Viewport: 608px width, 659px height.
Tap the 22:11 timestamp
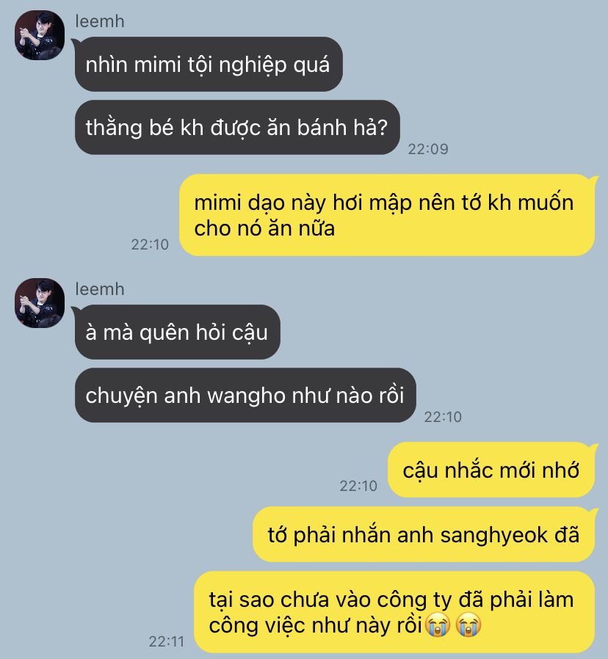[167, 641]
